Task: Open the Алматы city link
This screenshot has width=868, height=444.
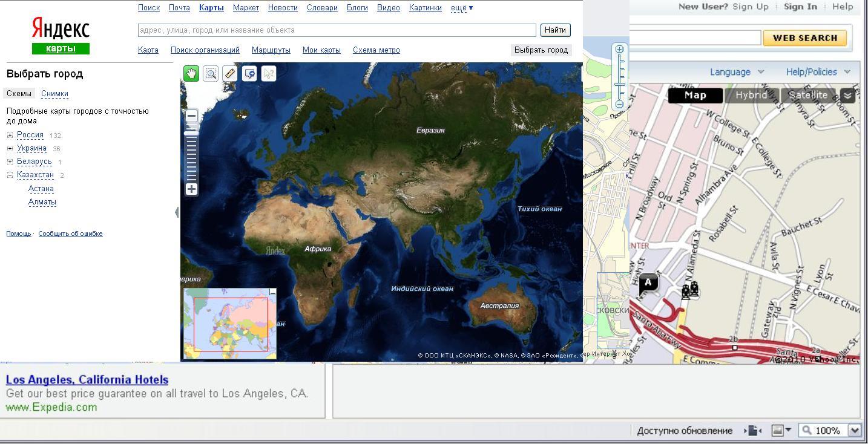Action: click(x=42, y=202)
